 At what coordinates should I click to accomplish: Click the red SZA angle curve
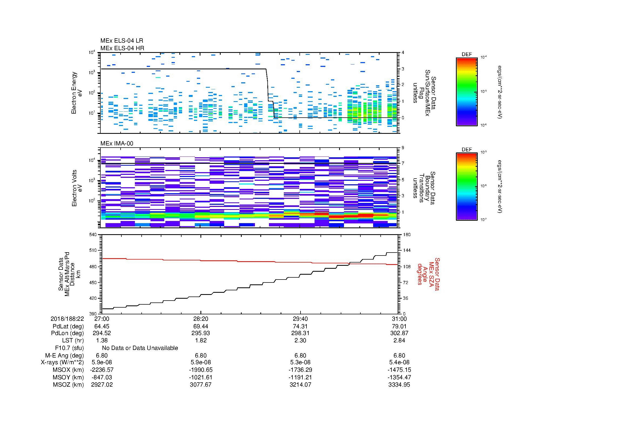click(250, 261)
